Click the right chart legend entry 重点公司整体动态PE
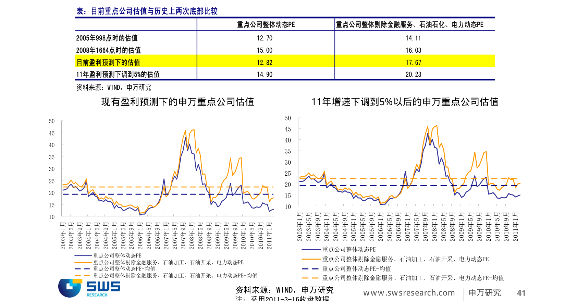The image size is (577, 301). click(339, 250)
